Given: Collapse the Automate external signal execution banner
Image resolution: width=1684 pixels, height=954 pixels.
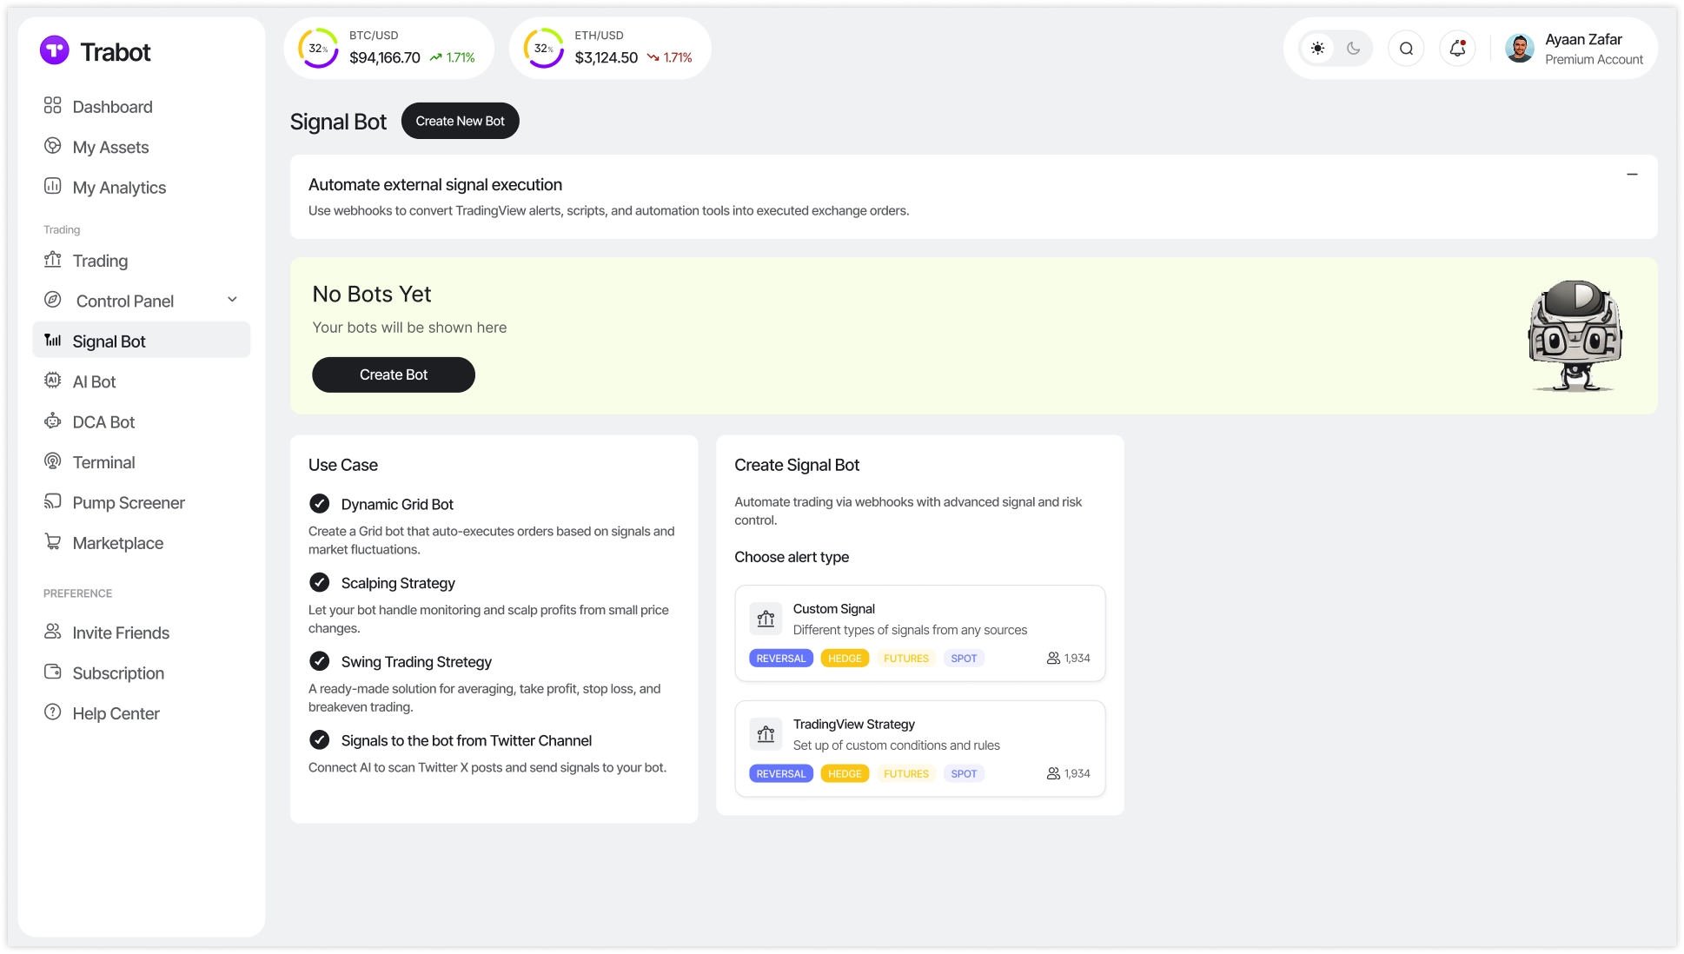Looking at the screenshot, I should coord(1633,174).
